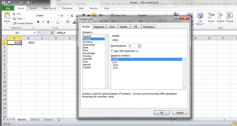Click the Cut scissors icon

[x=14, y=14]
